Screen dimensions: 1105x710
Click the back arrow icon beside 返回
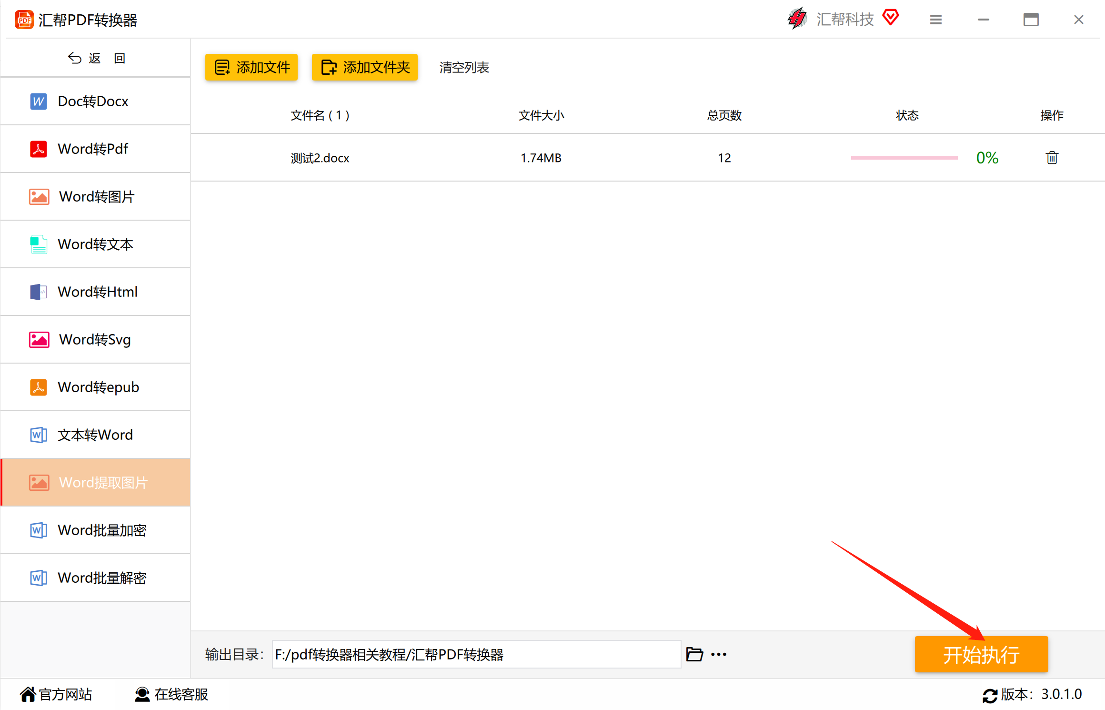[x=75, y=58]
